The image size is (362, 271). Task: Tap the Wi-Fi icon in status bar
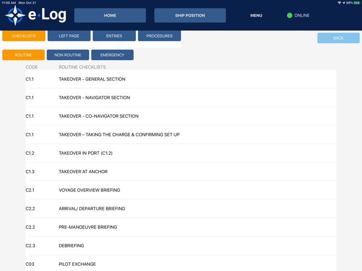click(x=339, y=3)
